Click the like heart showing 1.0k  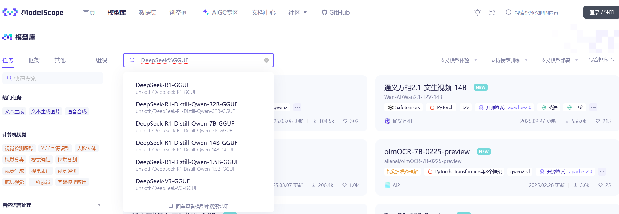(x=344, y=185)
